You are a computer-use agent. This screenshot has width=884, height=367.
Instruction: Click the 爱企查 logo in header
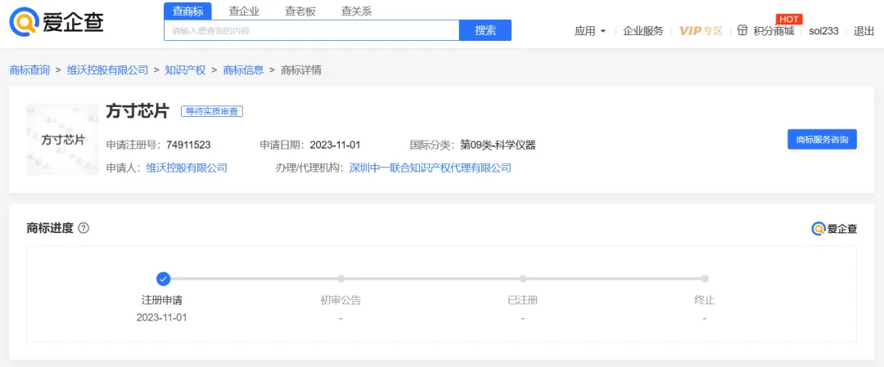click(56, 20)
